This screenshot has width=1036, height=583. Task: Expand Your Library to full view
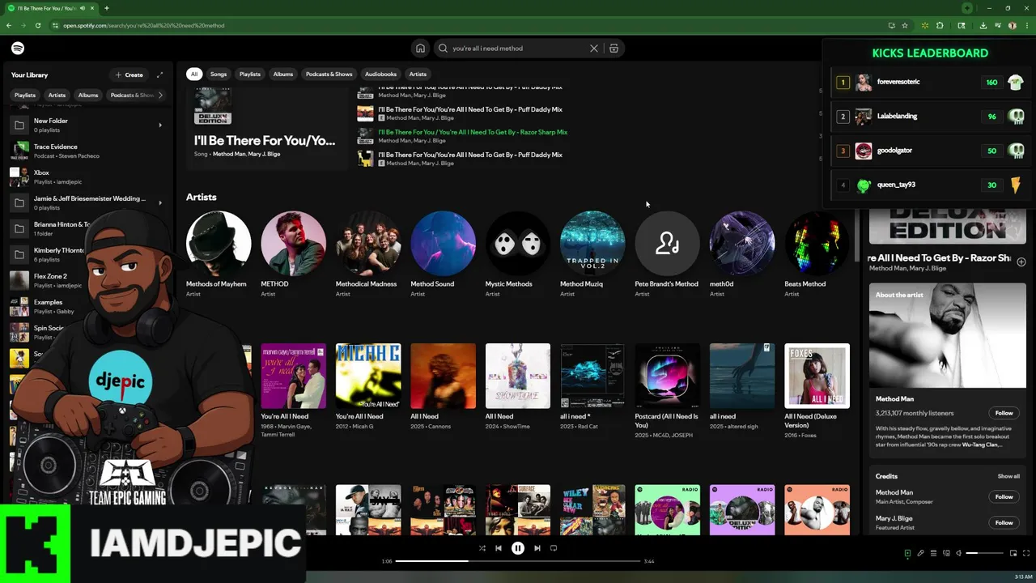(159, 74)
